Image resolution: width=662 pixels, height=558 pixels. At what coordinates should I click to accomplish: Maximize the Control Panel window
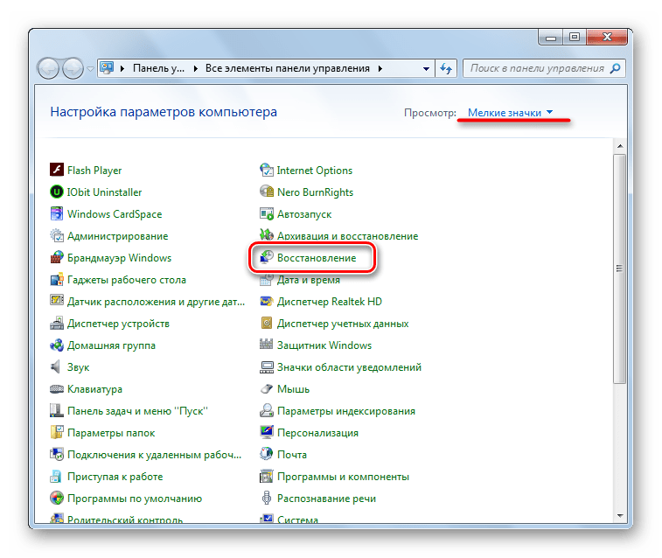575,37
